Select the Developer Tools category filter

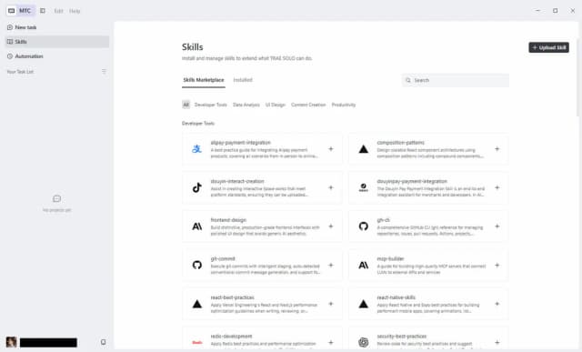(210, 105)
